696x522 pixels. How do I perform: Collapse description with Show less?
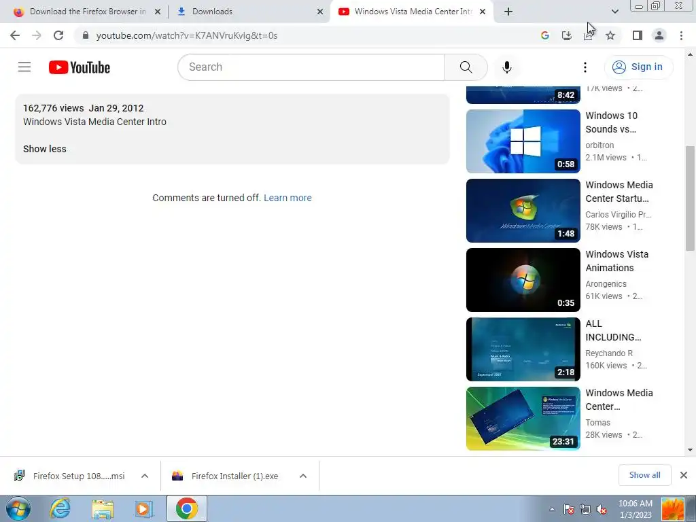point(44,149)
